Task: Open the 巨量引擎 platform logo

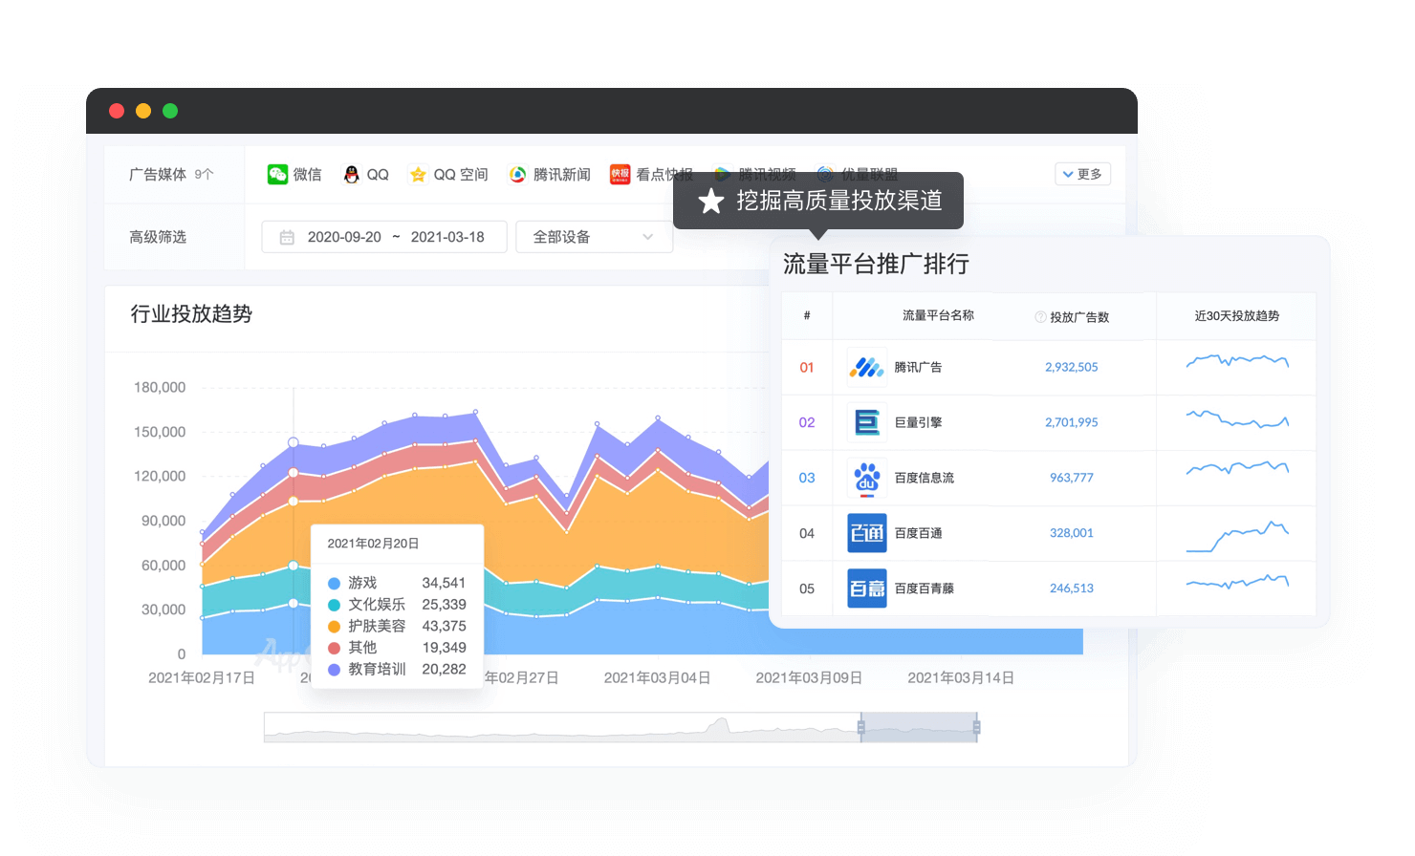Action: [866, 422]
